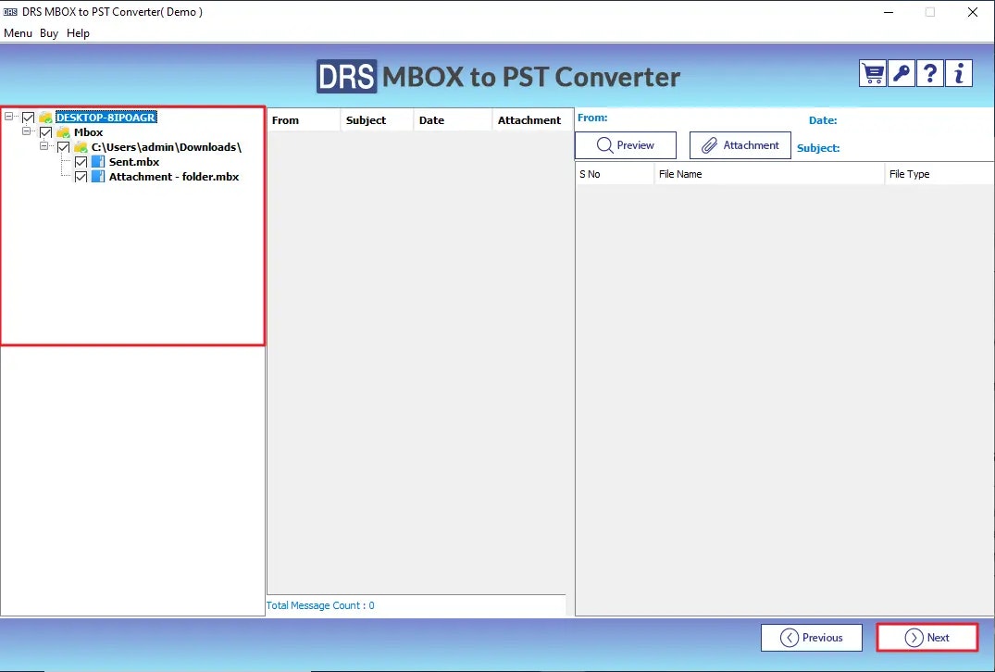The width and height of the screenshot is (995, 672).
Task: Click the S No column header
Action: (615, 174)
